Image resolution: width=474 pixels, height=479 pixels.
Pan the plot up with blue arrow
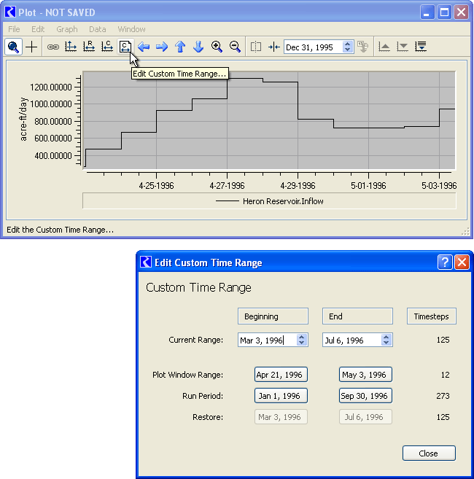(180, 47)
